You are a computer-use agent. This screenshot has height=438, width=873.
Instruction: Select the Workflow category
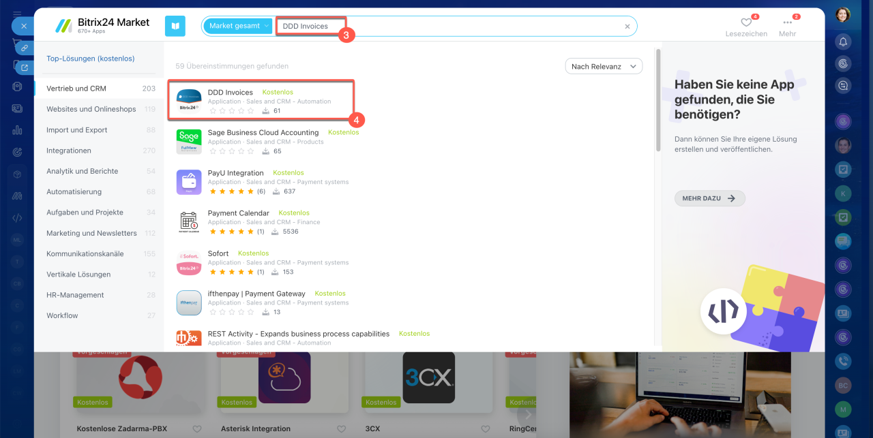100,315
